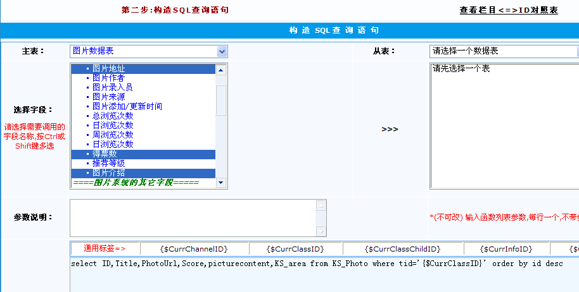Select 图片介绍 in the field list
The width and height of the screenshot is (579, 292).
(108, 173)
